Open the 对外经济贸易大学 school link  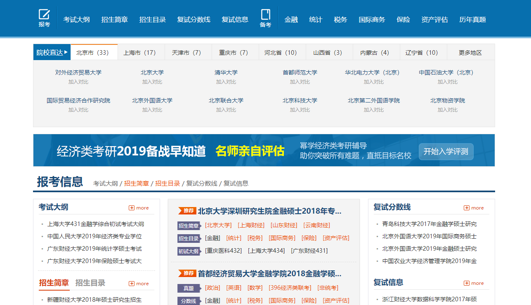[x=78, y=72]
